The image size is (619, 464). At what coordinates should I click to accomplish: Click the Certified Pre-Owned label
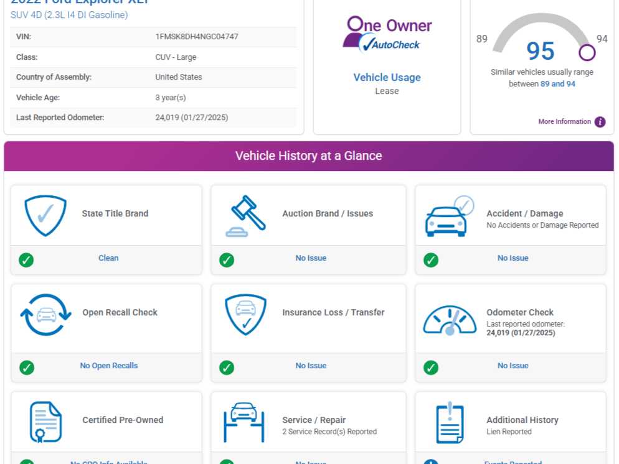[123, 420]
